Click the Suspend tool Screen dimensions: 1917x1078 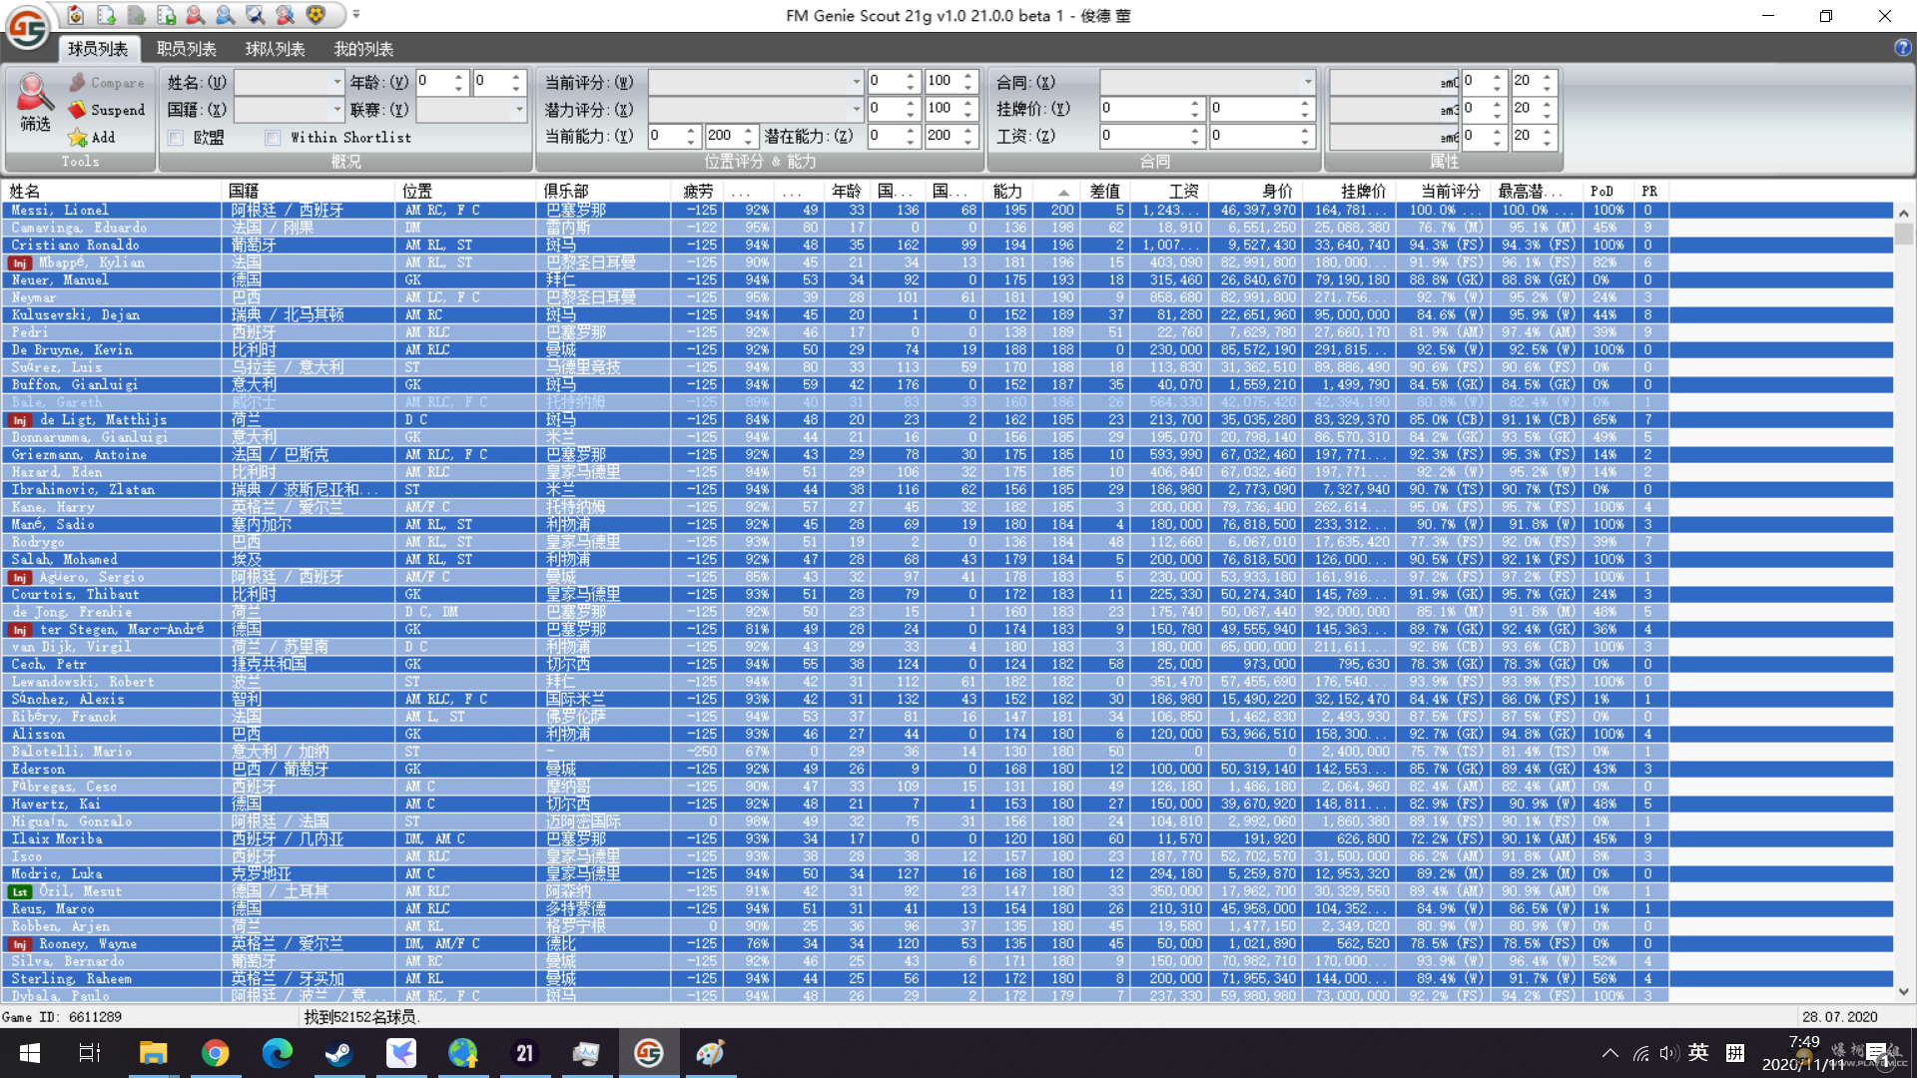pos(107,110)
